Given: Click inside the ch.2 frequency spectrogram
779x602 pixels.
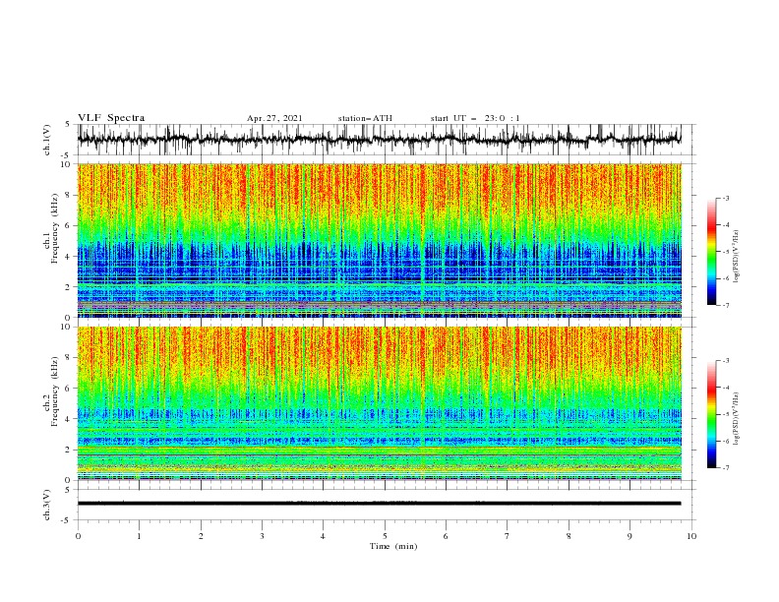Looking at the screenshot, I should pyautogui.click(x=379, y=403).
